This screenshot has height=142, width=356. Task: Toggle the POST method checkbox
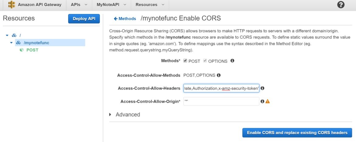tap(185, 61)
